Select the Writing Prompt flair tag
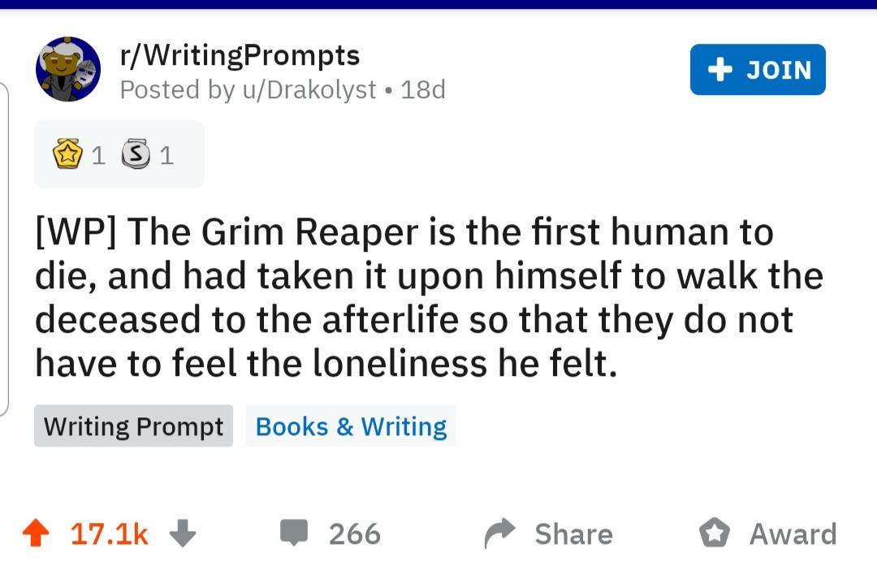877x570 pixels. pos(133,426)
